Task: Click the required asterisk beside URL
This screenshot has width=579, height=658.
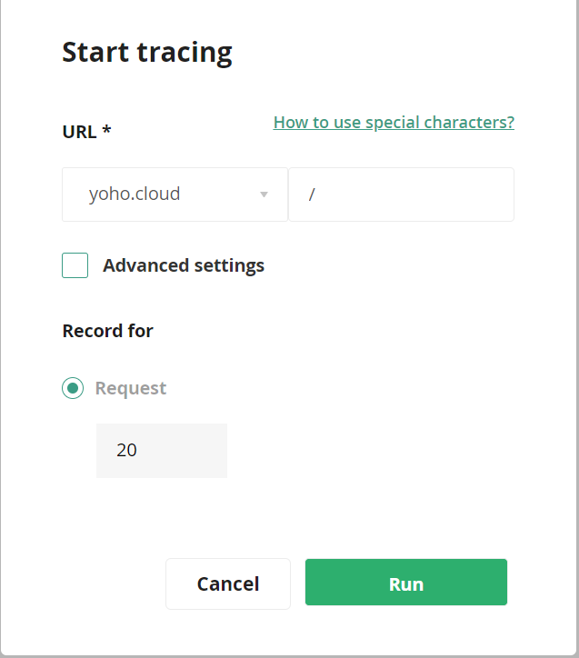Action: (x=107, y=130)
